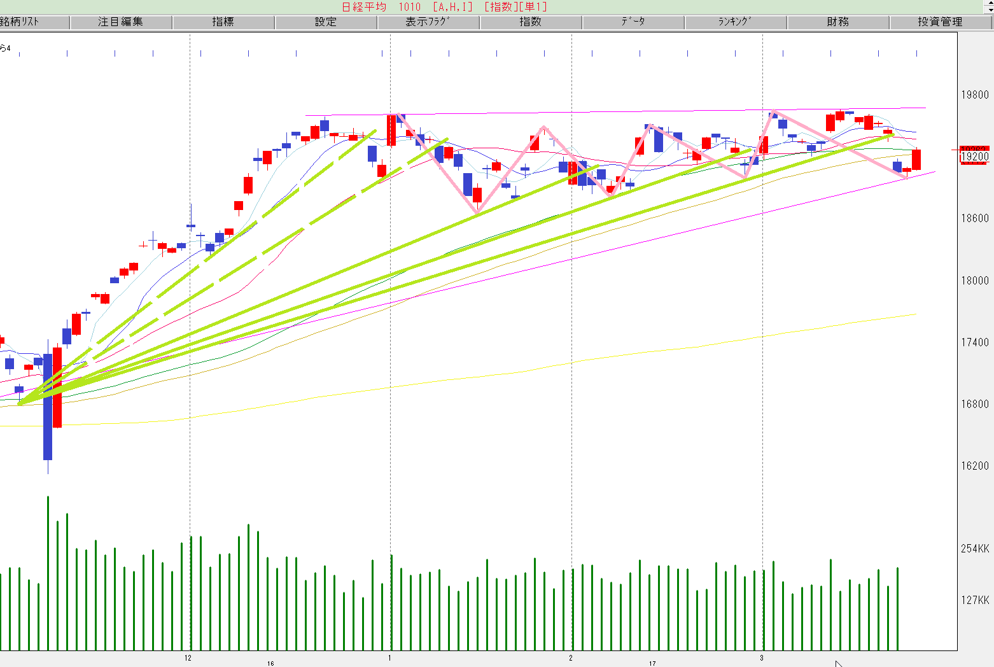
Task: Select the 財務 menu
Action: [838, 22]
